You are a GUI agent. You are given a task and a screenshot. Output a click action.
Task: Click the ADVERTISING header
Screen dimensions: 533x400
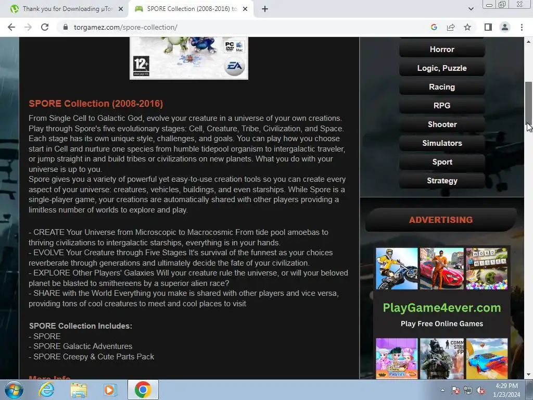click(441, 220)
